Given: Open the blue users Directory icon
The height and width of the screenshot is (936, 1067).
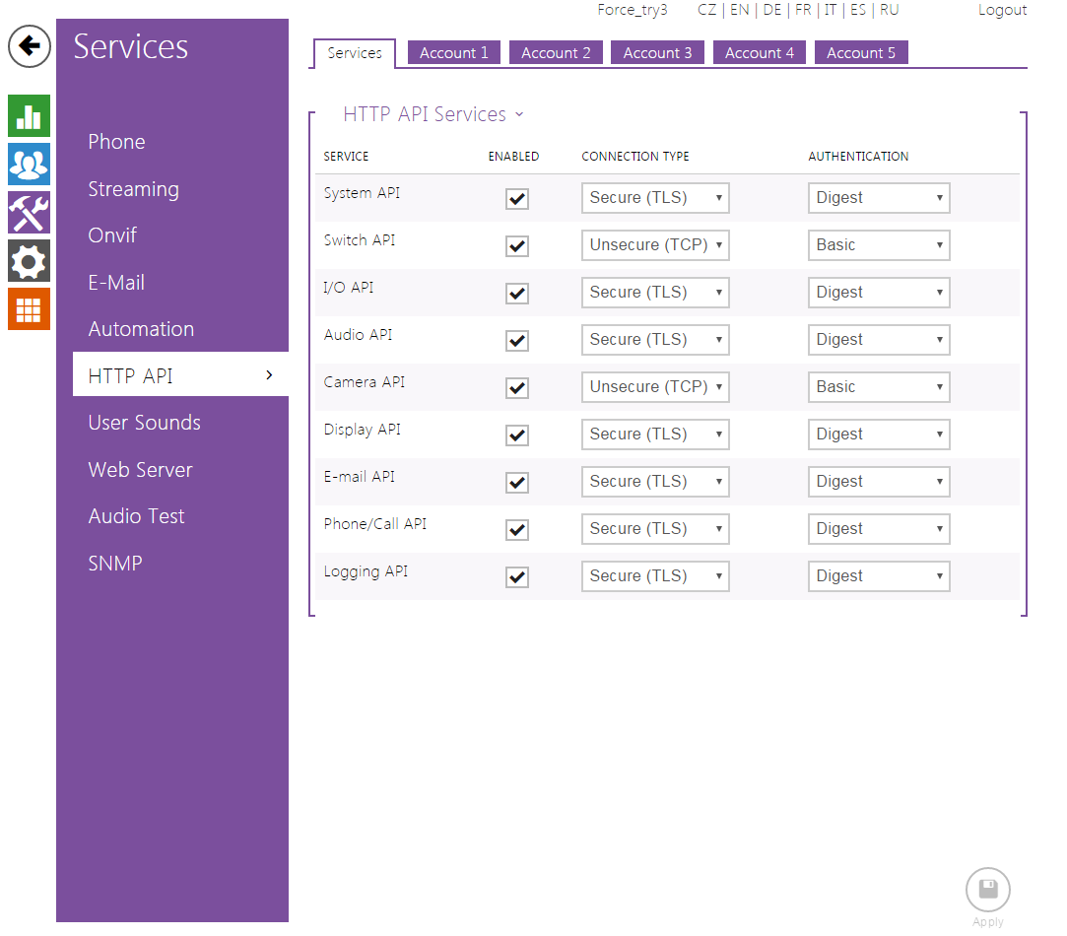Looking at the screenshot, I should pos(29,165).
